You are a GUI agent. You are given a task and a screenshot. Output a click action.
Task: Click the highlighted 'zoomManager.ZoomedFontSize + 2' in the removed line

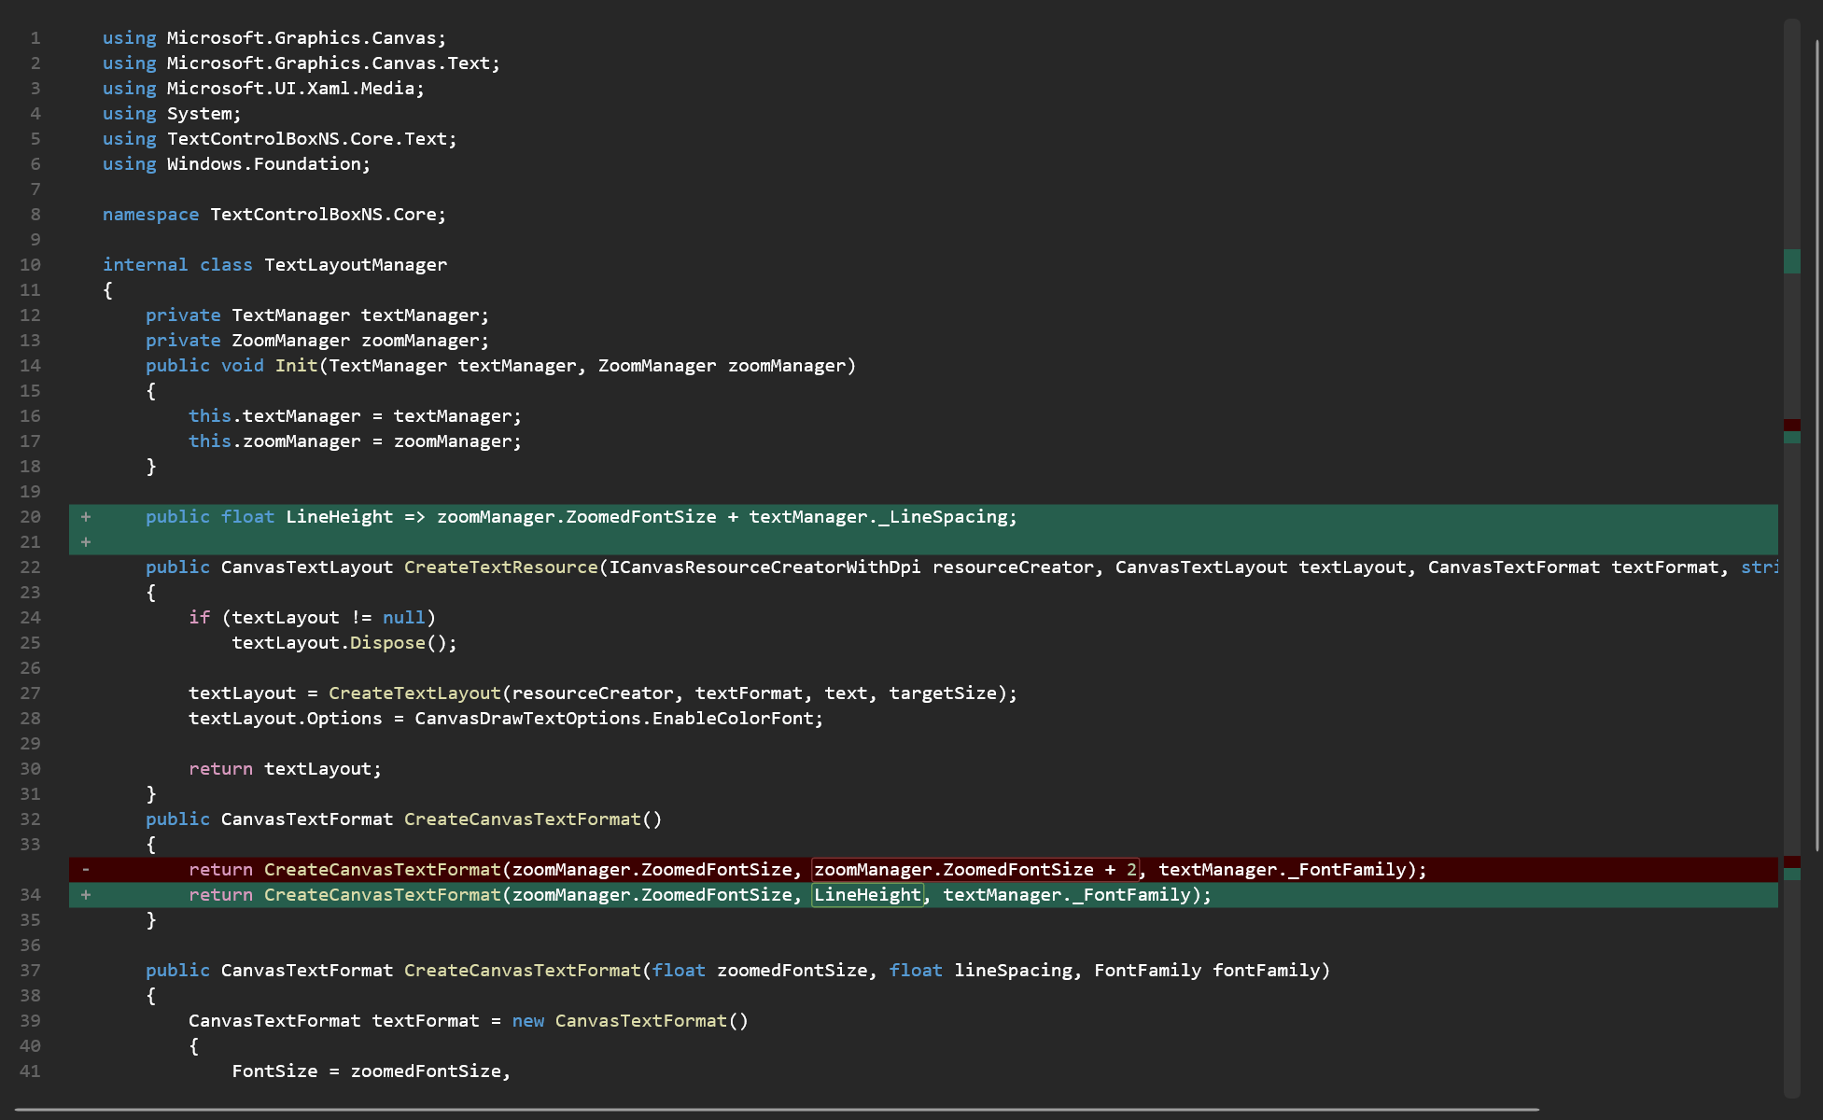pos(975,870)
